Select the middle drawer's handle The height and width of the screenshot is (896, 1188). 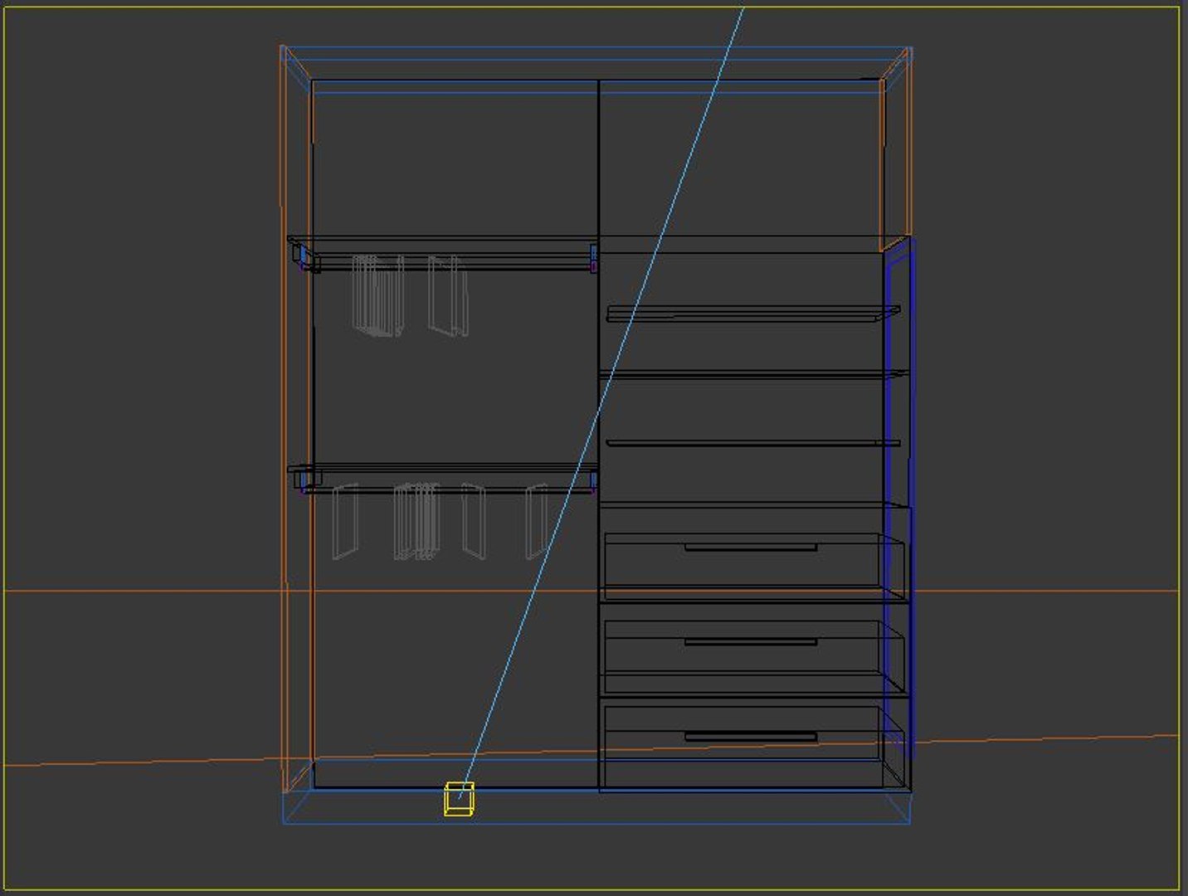(x=751, y=642)
